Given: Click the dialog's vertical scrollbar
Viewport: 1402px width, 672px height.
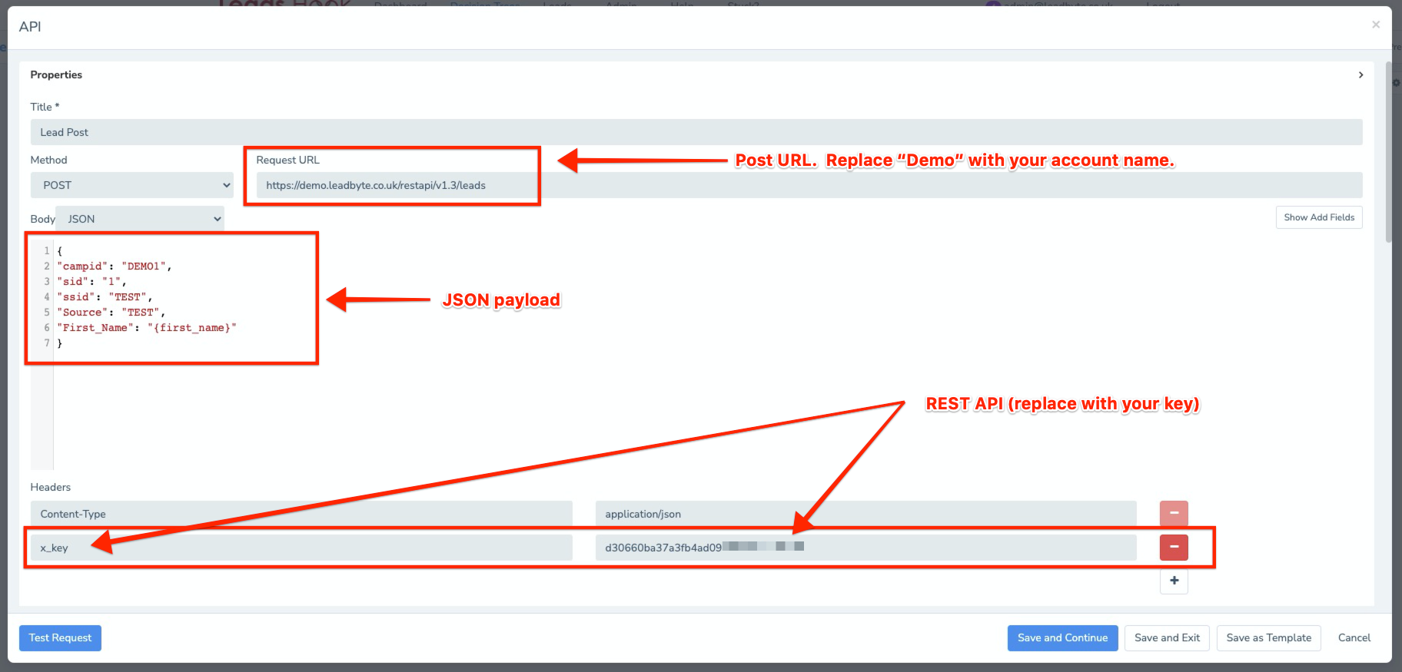Looking at the screenshot, I should pyautogui.click(x=1388, y=152).
